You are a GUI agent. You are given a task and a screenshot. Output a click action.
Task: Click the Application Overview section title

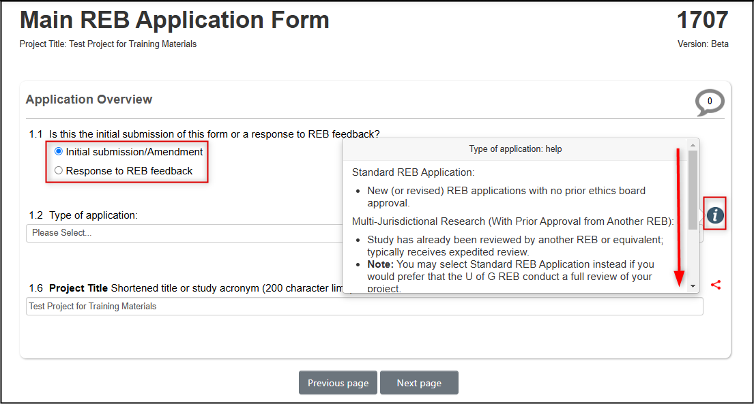tap(89, 99)
